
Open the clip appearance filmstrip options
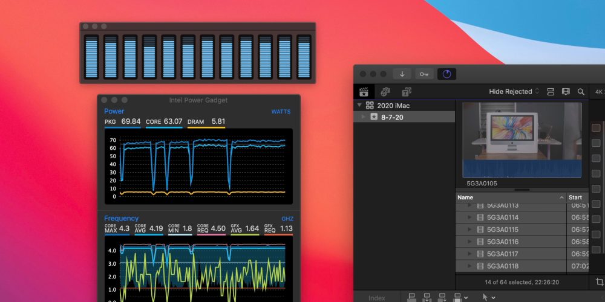point(566,92)
